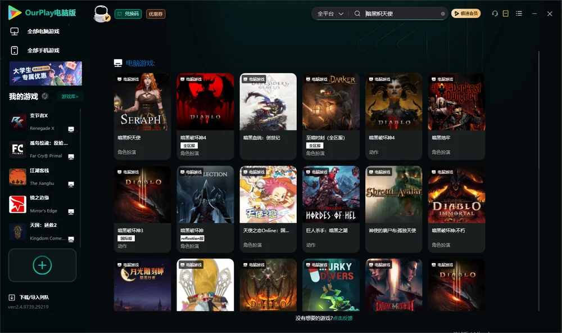Click the FC Primal game icon
This screenshot has width=562, height=333.
[17, 149]
